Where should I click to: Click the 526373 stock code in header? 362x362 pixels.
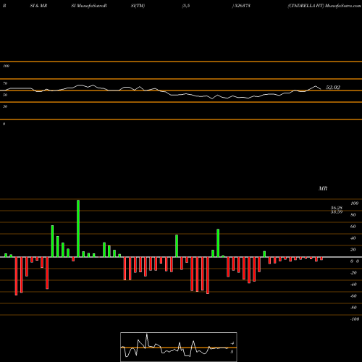[x=243, y=6]
